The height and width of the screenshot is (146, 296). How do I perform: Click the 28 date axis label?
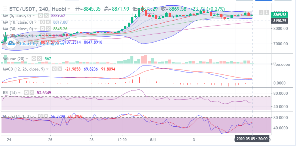click(x=91, y=140)
